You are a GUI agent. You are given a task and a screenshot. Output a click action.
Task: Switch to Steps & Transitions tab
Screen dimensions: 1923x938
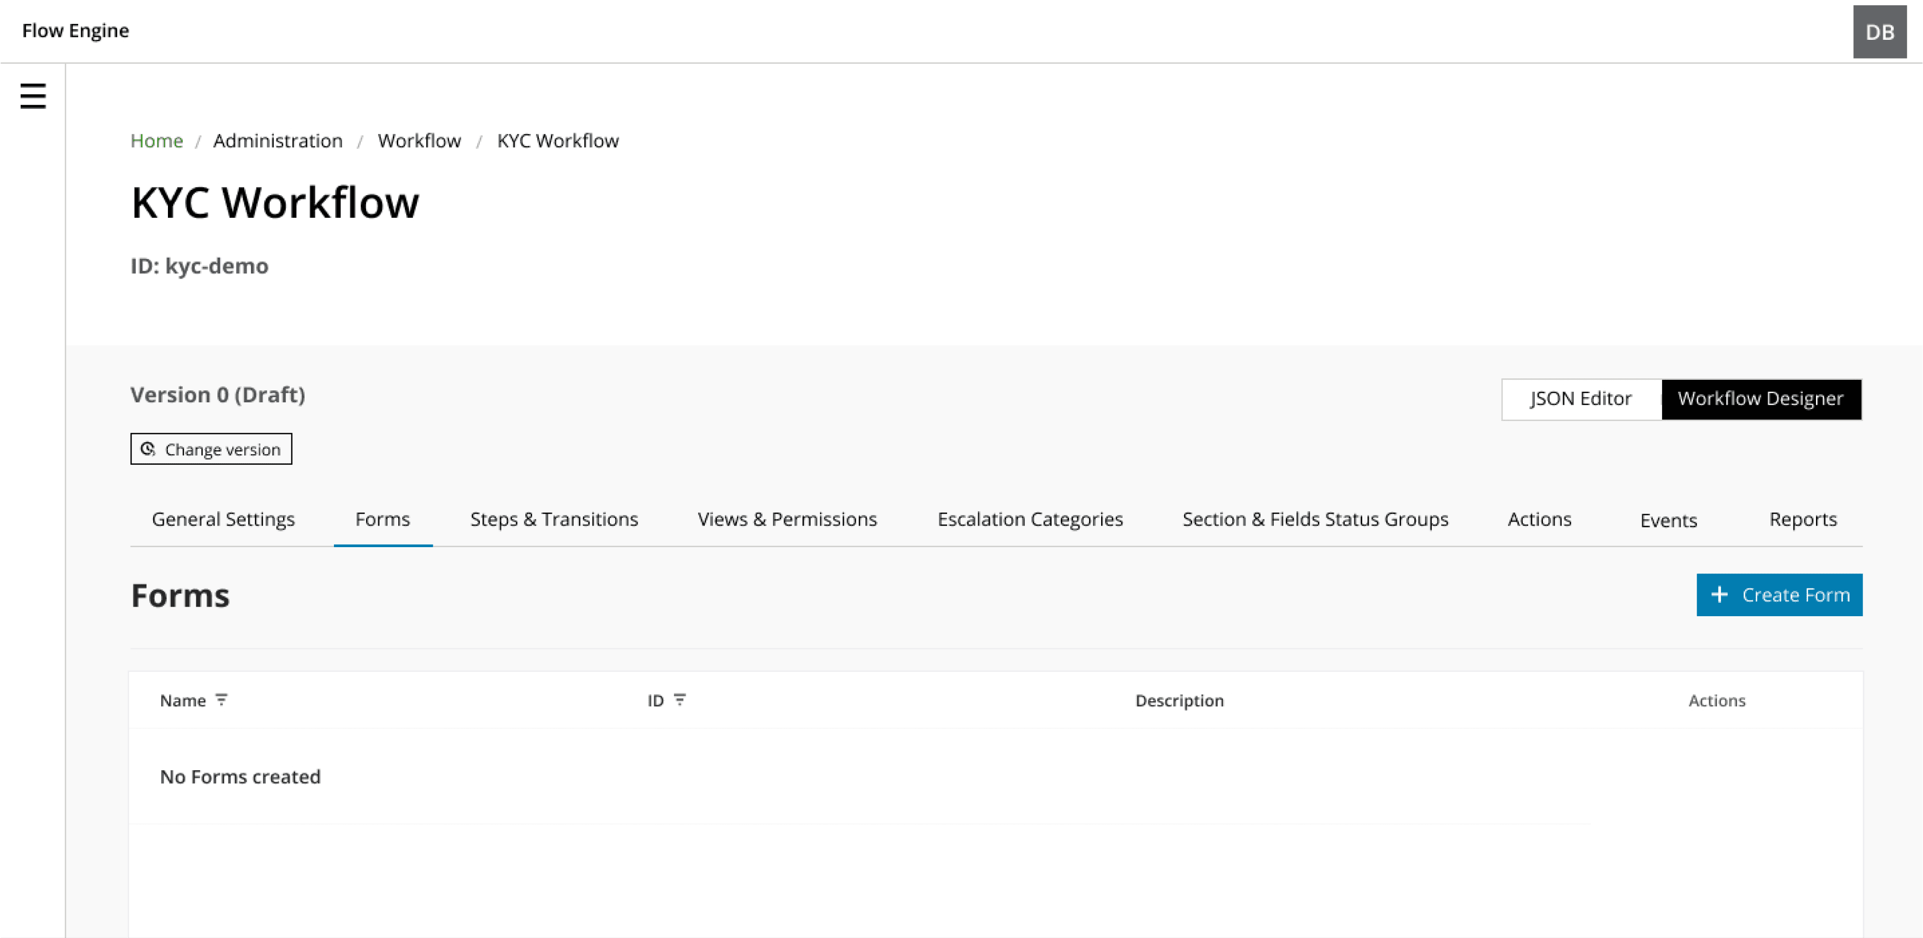[554, 519]
